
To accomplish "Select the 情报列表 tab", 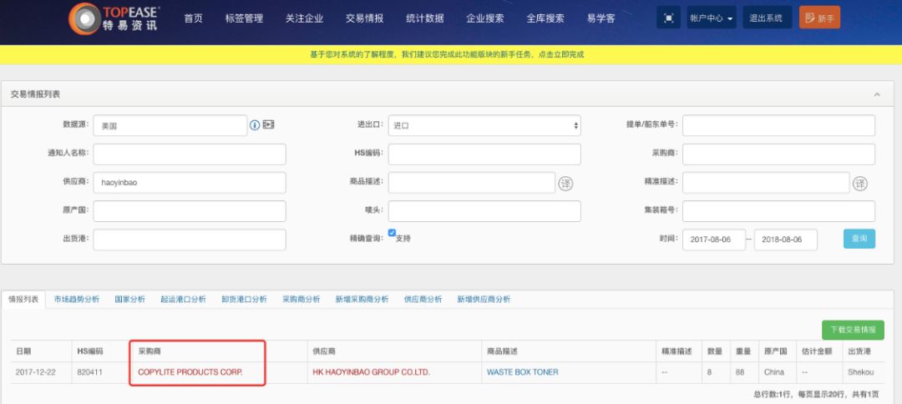I will click(23, 299).
